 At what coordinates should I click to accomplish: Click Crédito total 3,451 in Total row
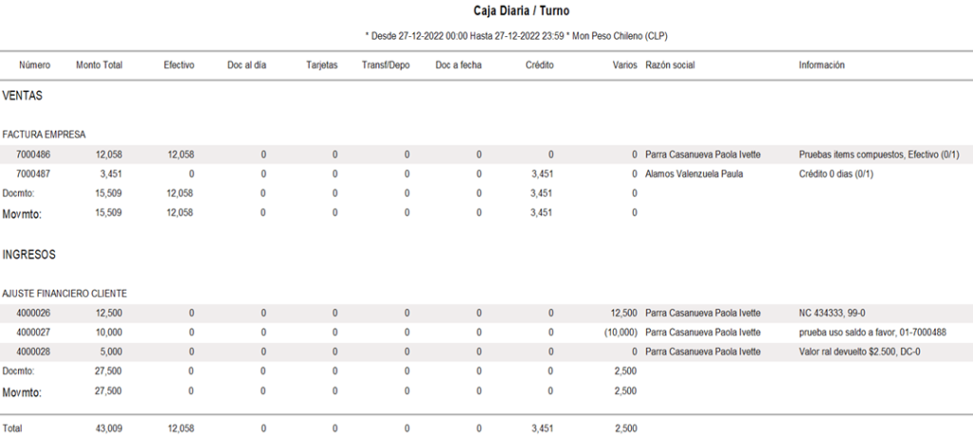543,428
